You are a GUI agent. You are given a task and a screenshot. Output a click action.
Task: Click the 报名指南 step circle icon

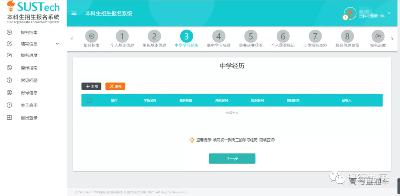(91, 37)
